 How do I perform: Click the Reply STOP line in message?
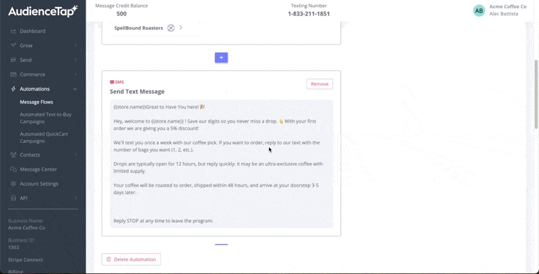coord(163,221)
